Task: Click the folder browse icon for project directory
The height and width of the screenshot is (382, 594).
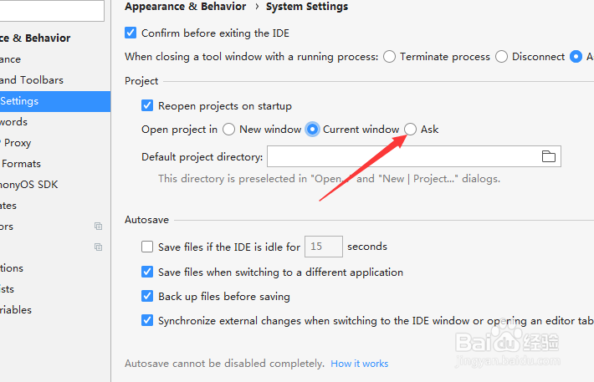Action: pyautogui.click(x=549, y=156)
